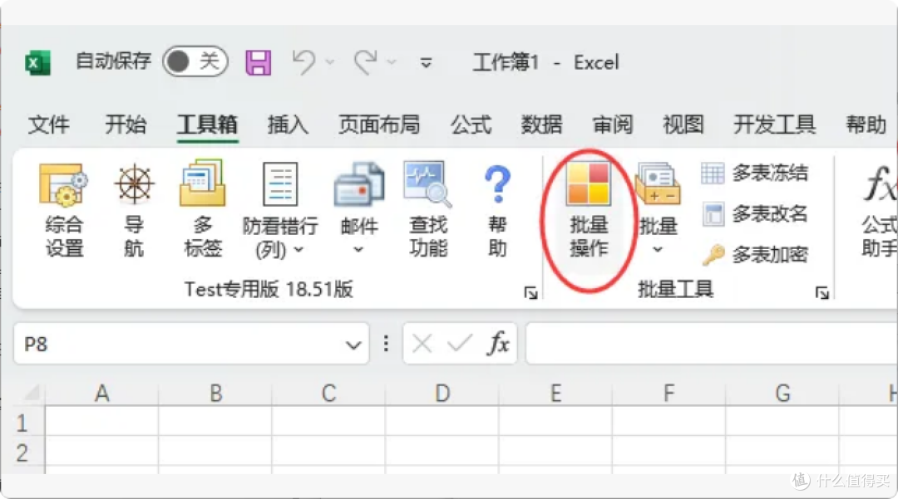Open the redo history dropdown arrow

coord(392,61)
